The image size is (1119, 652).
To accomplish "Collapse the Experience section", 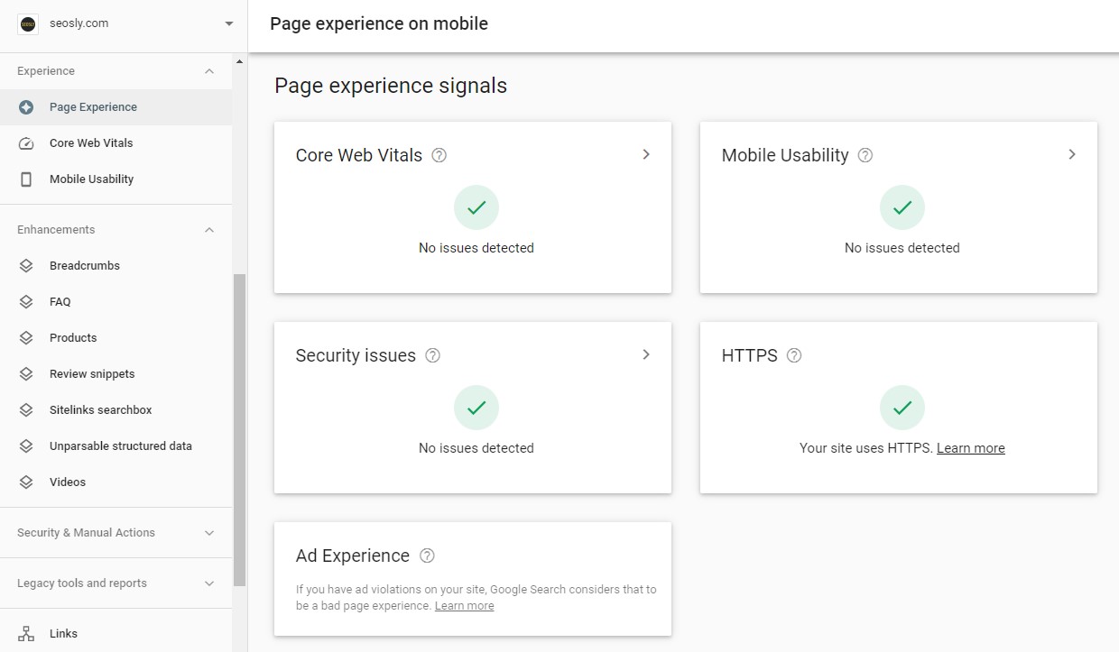I will point(208,70).
